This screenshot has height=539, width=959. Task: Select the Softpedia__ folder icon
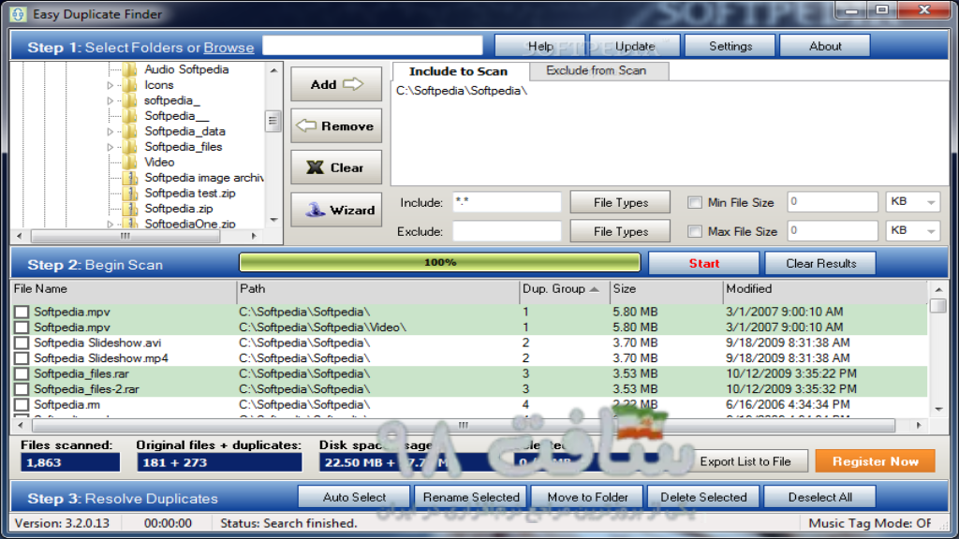[129, 115]
